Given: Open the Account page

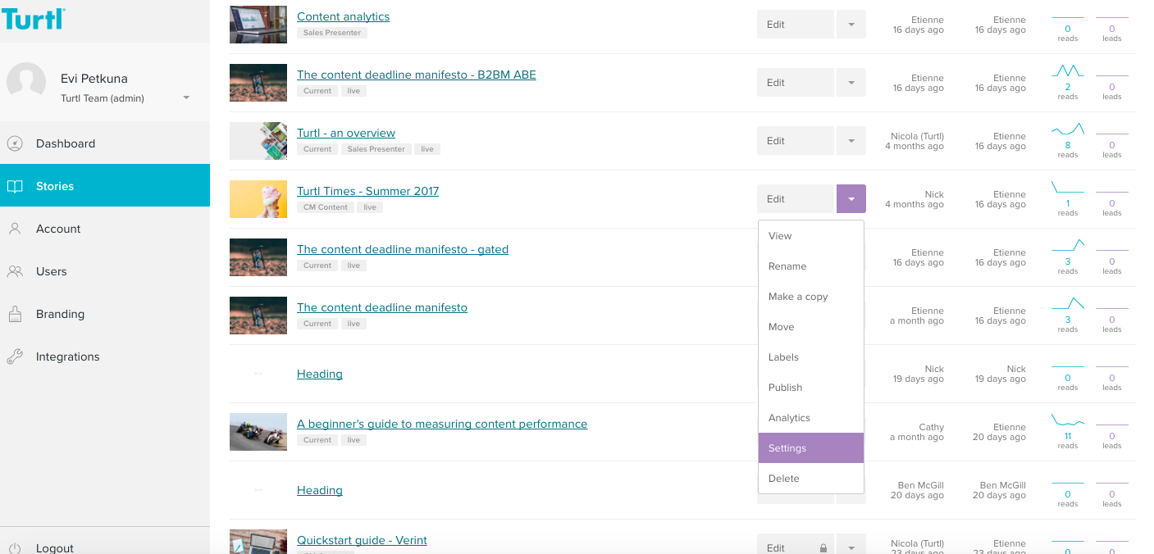Looking at the screenshot, I should (105, 229).
